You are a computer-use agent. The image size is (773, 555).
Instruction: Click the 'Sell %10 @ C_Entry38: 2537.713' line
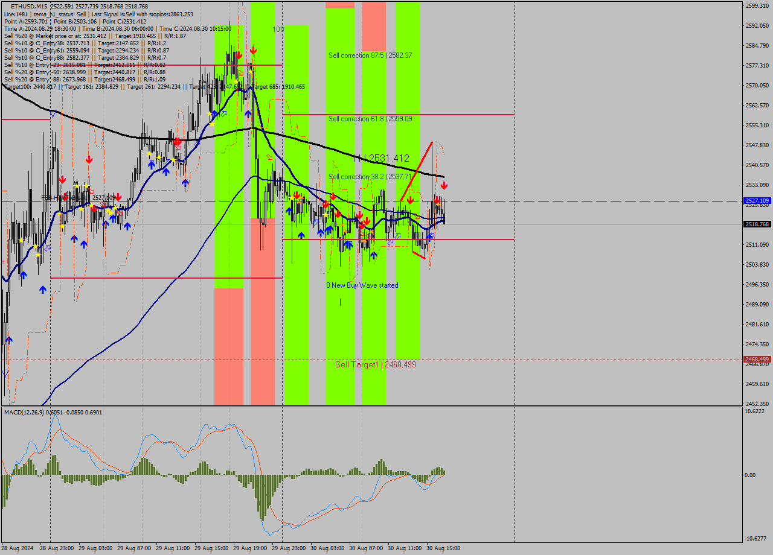pyautogui.click(x=85, y=43)
